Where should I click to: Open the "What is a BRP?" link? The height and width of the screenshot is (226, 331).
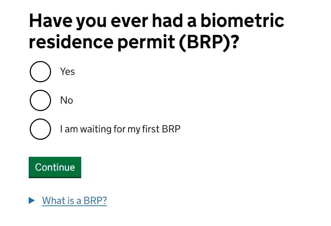point(74,201)
